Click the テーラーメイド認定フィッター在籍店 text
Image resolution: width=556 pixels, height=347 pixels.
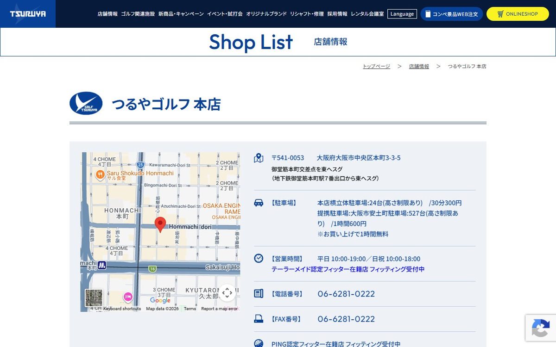tap(319, 269)
